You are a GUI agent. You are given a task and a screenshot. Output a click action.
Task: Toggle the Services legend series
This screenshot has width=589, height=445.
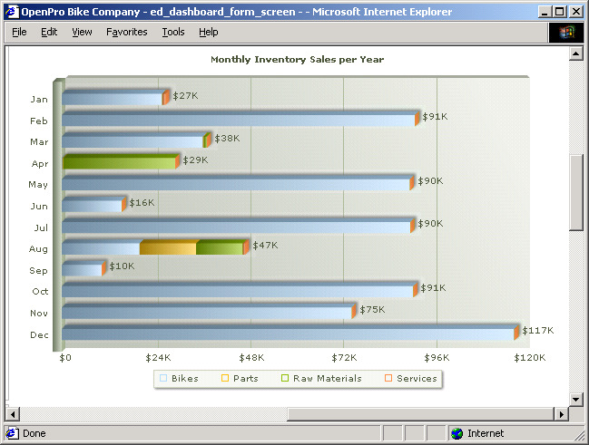click(x=410, y=378)
